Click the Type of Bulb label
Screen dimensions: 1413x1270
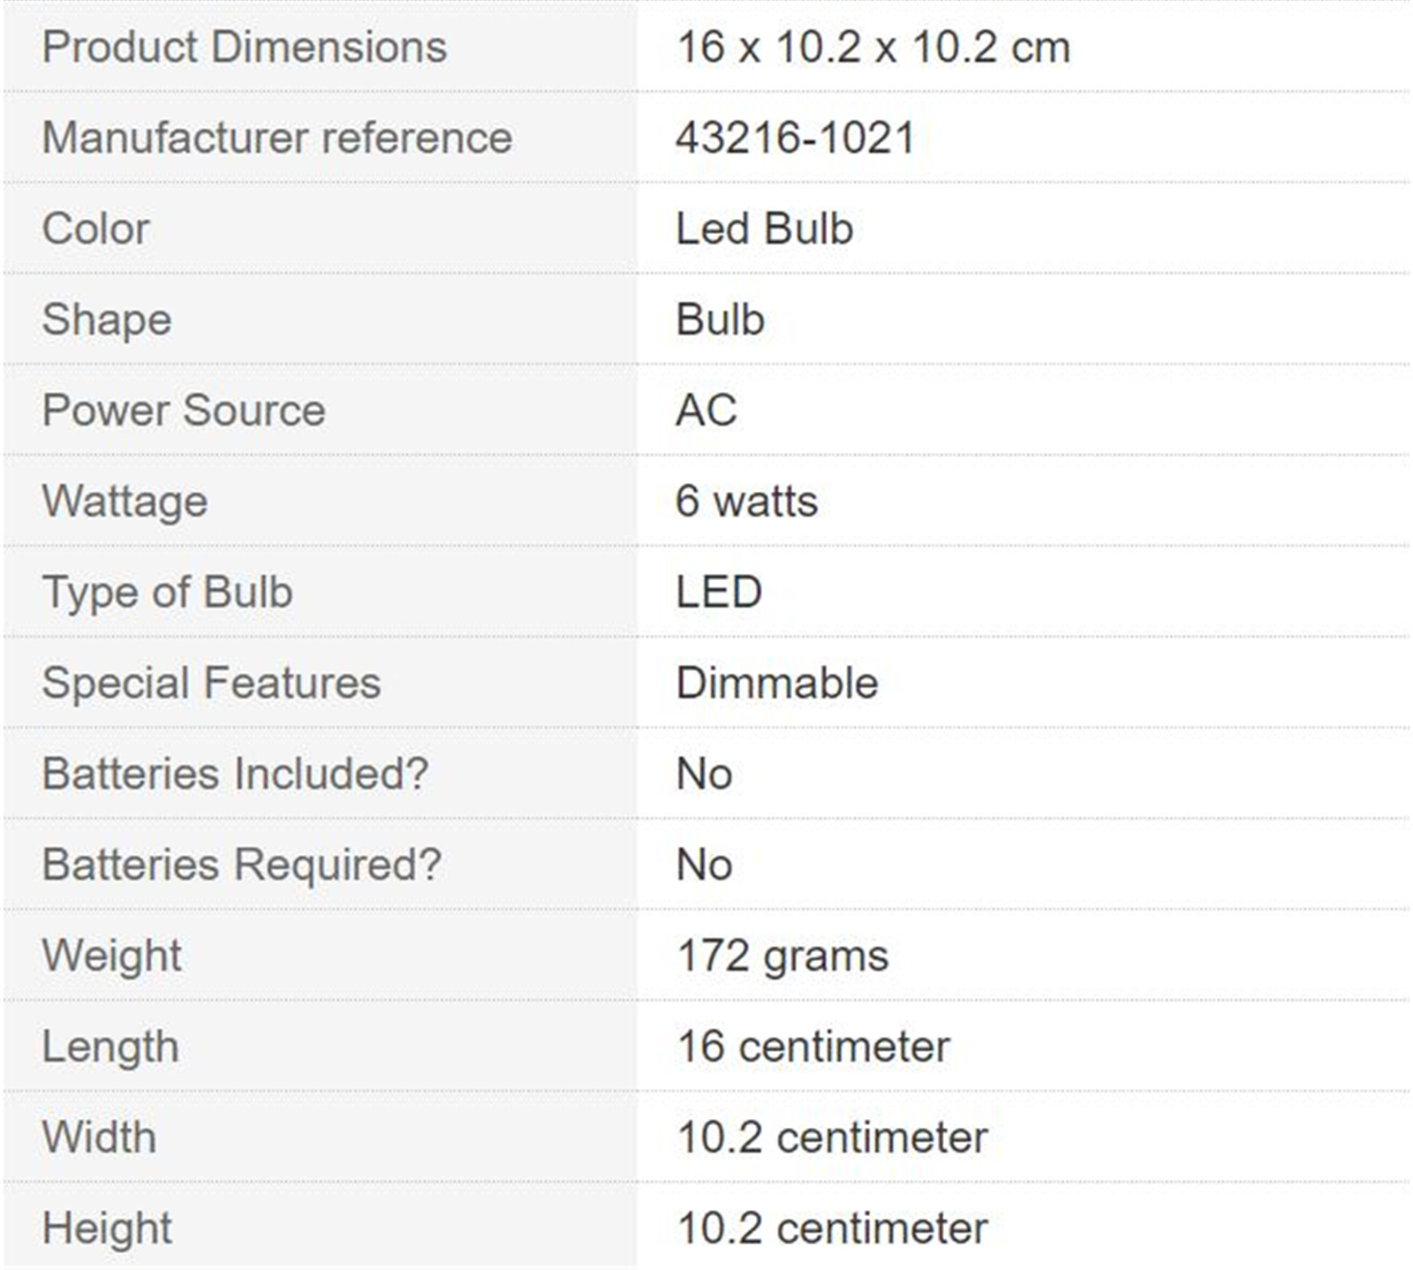click(168, 593)
